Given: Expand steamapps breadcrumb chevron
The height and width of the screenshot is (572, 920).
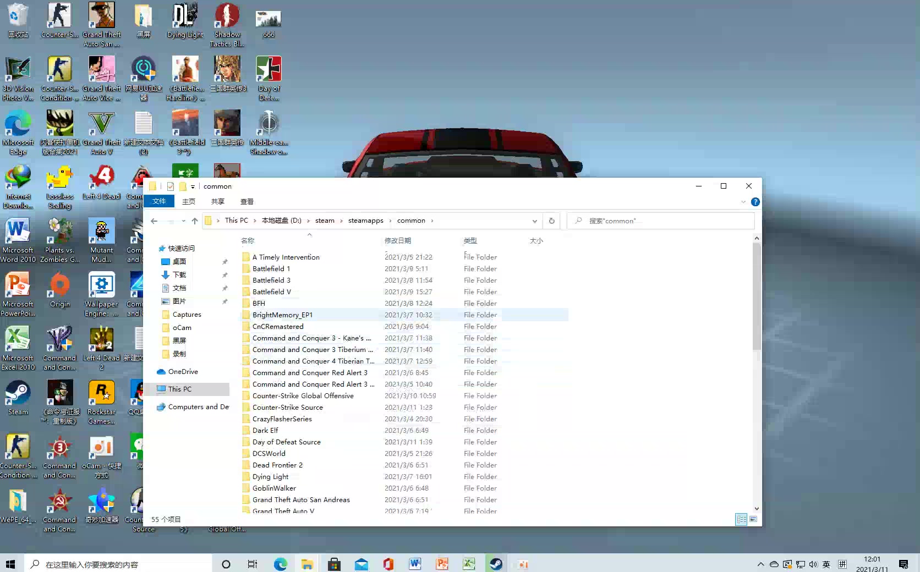Looking at the screenshot, I should click(x=390, y=221).
